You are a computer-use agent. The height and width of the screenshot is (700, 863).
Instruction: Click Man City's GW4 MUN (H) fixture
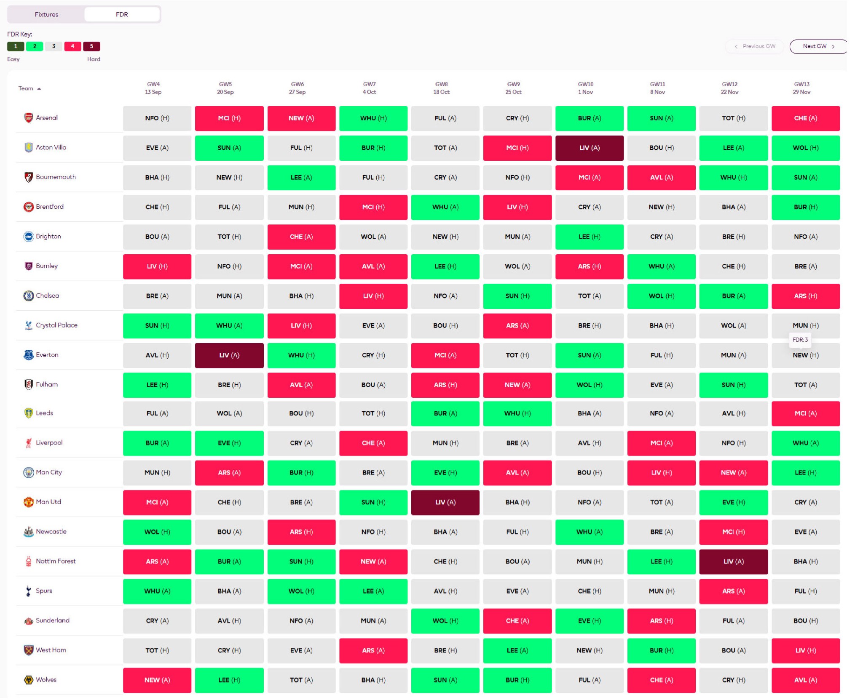[157, 473]
